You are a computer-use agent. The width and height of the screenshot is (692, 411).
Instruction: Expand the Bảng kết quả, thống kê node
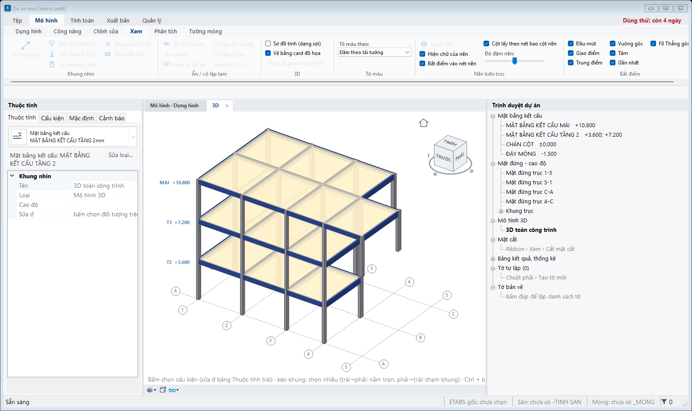pyautogui.click(x=493, y=259)
